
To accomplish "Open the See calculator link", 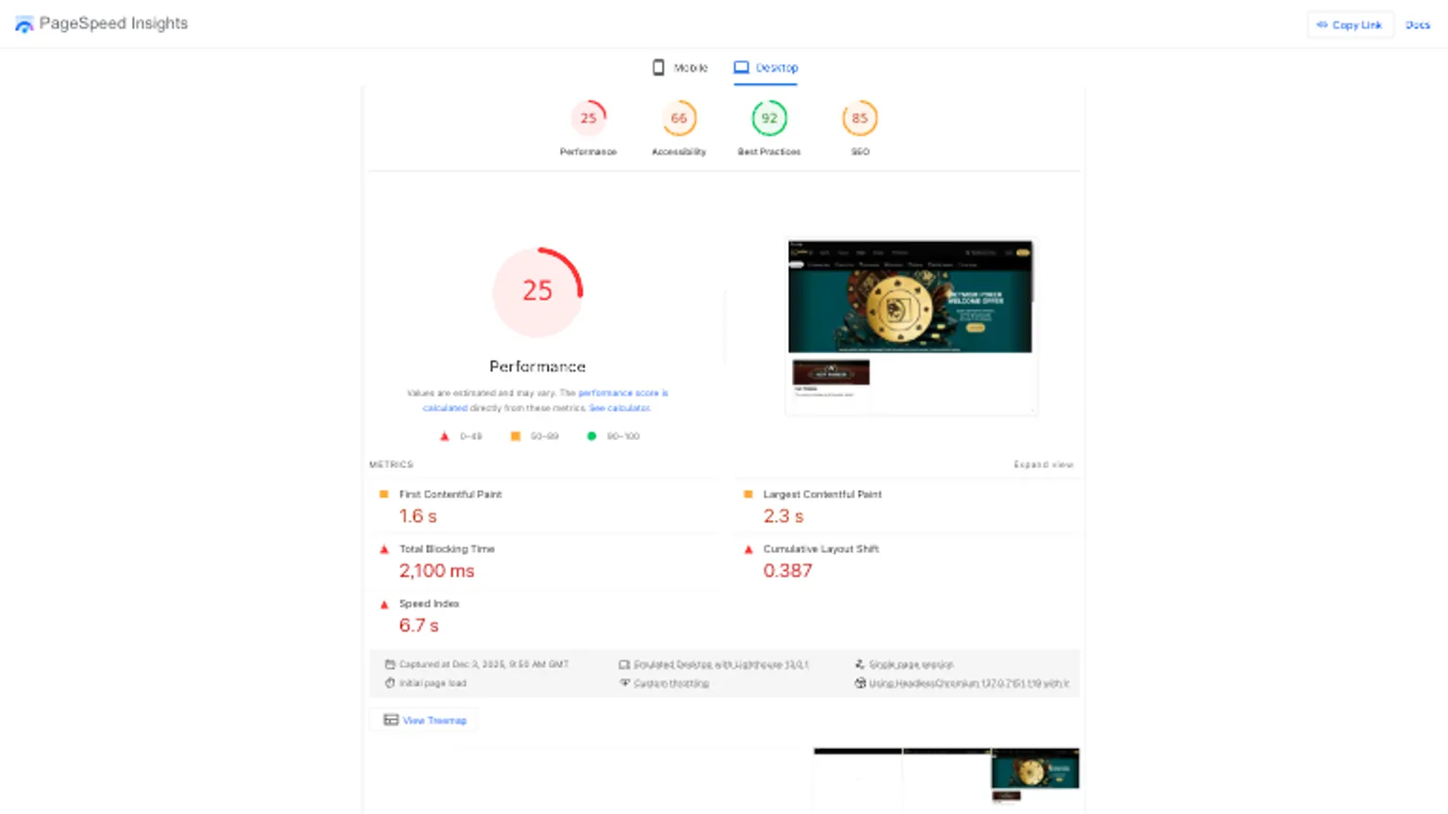I will [619, 408].
